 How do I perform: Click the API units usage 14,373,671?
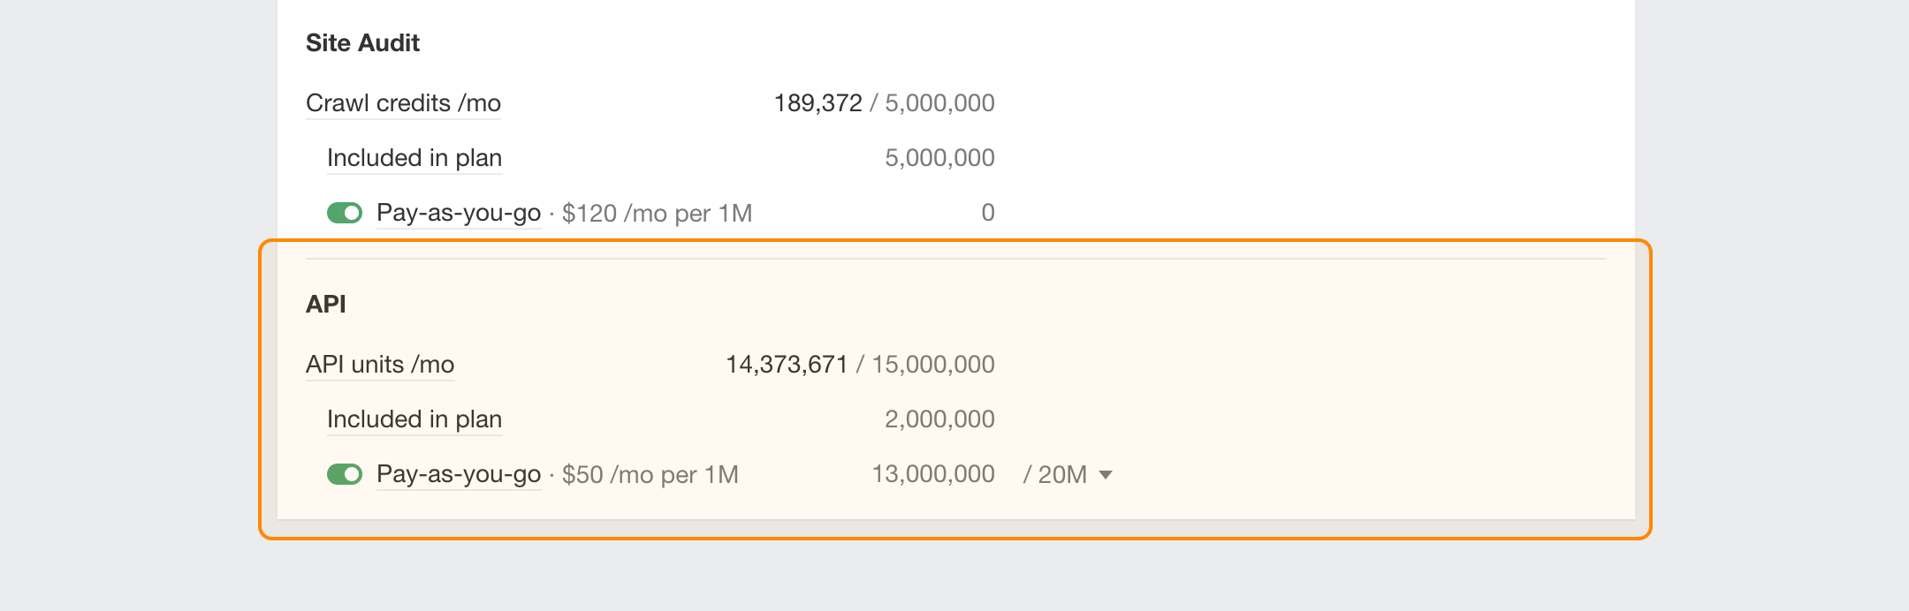point(787,365)
